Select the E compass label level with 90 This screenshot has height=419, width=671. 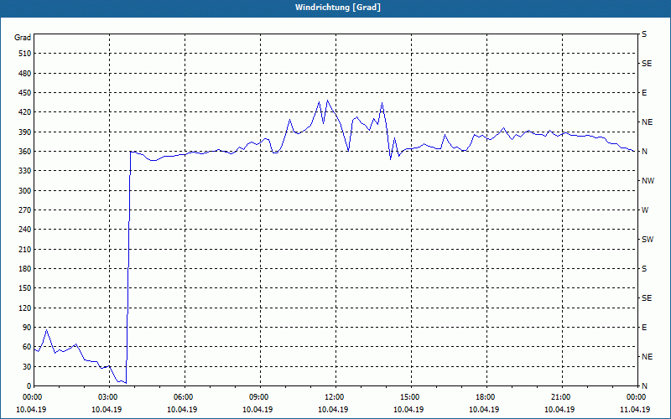pos(644,328)
